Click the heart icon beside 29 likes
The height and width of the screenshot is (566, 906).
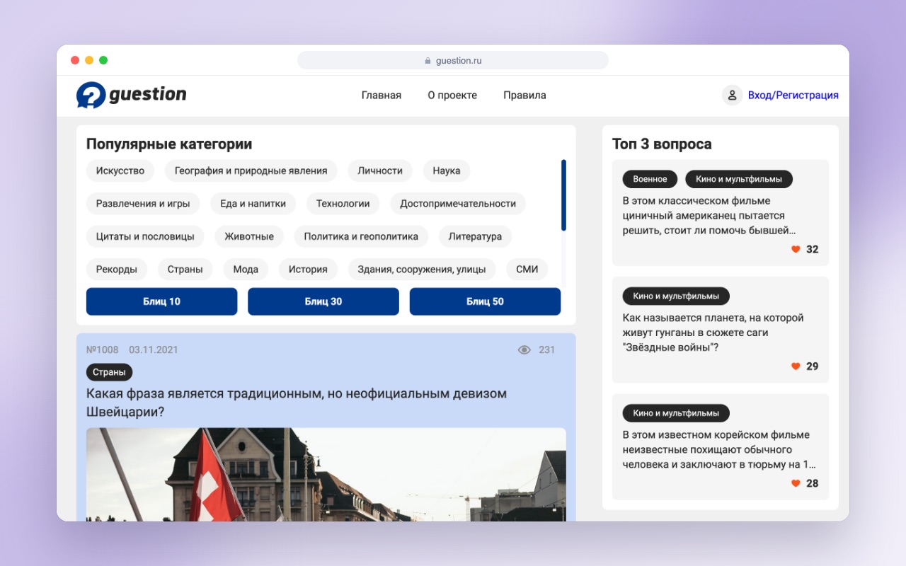click(x=796, y=366)
